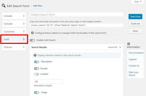
Task: Disable the Description toggle
Action: [37, 62]
